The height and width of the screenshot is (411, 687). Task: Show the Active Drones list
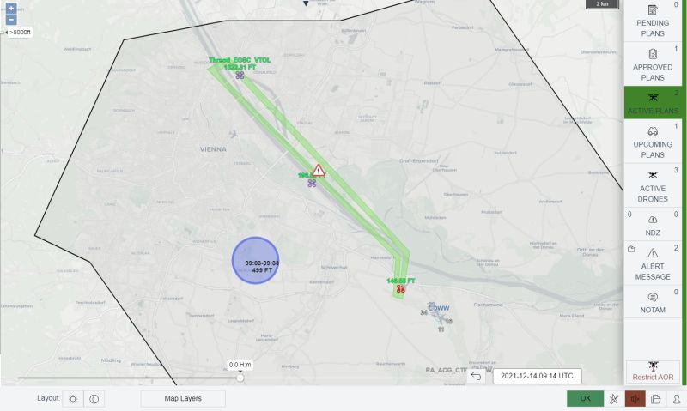click(x=653, y=185)
